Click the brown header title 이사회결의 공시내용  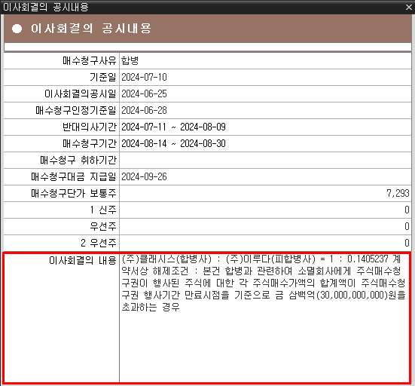(91, 29)
